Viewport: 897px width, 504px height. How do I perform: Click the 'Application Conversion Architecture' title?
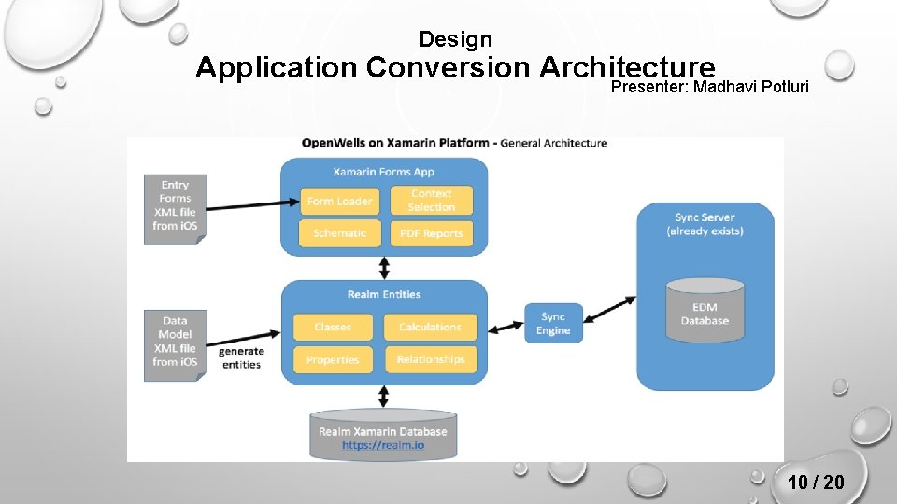[455, 67]
